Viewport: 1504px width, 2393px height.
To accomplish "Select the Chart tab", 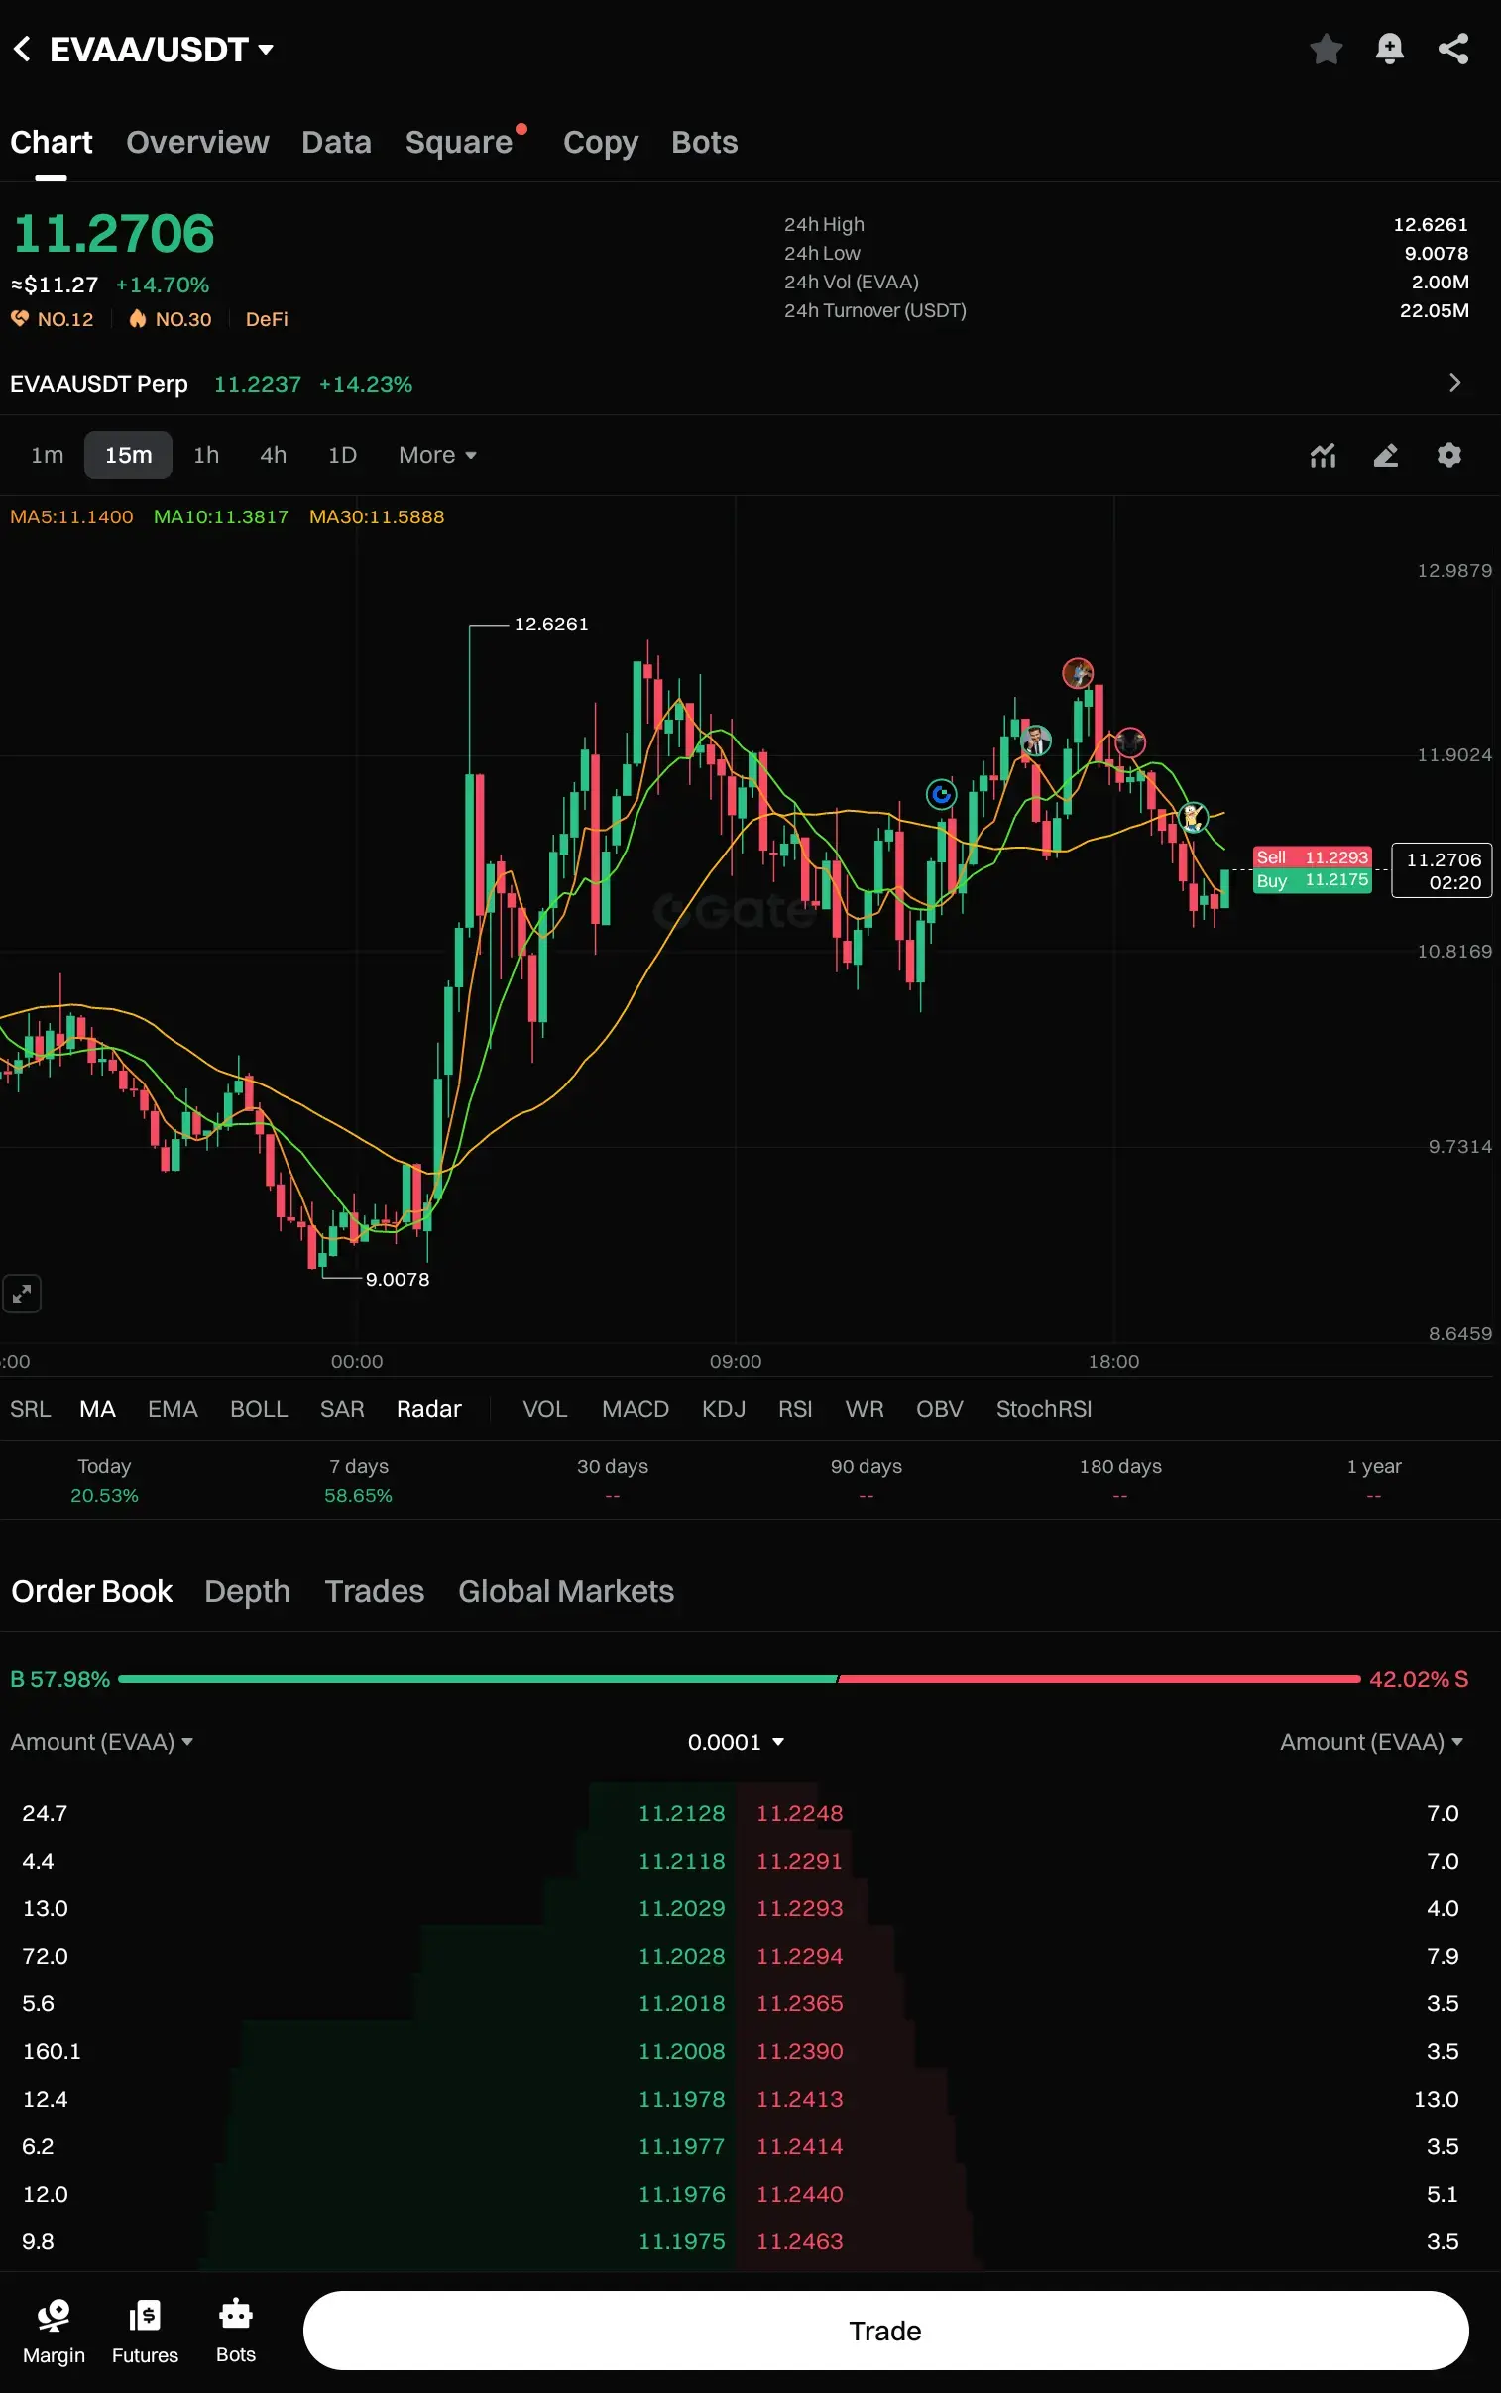I will (x=52, y=142).
